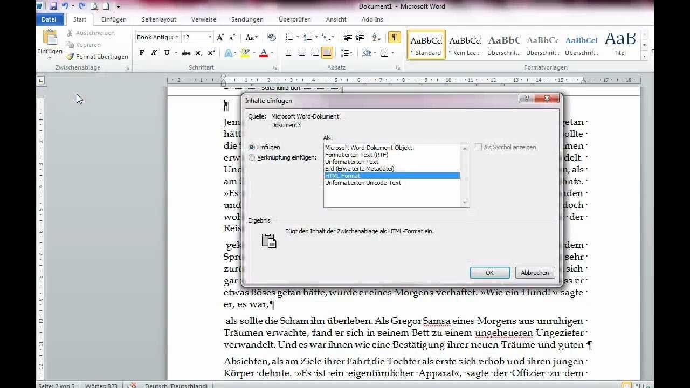Switch to the Einfügen ribbon tab
Screen dimensions: 690x388
tap(114, 19)
